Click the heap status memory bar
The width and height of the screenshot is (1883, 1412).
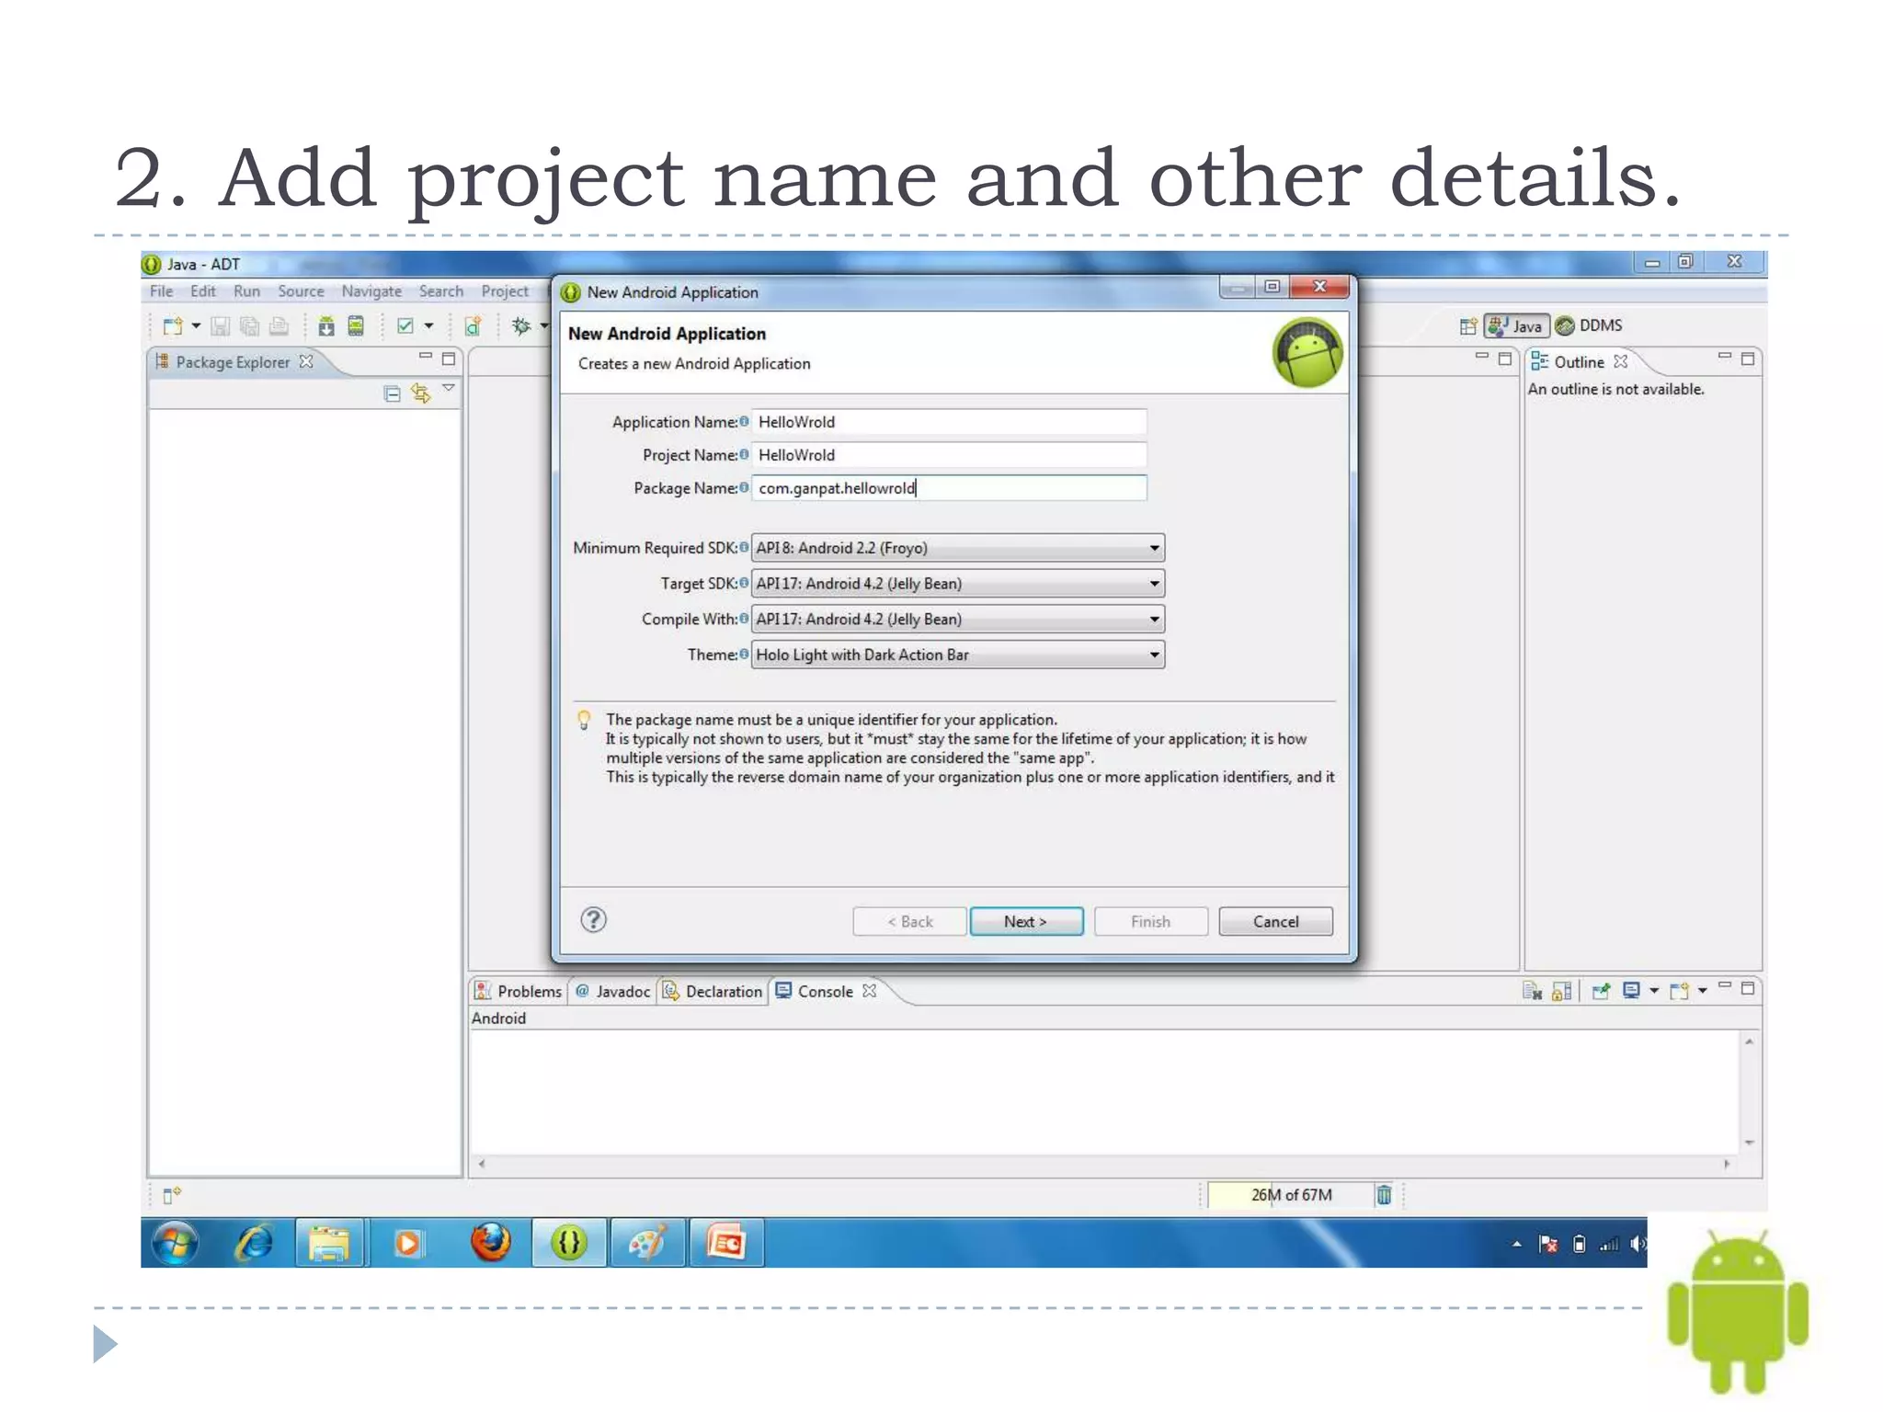click(1290, 1195)
